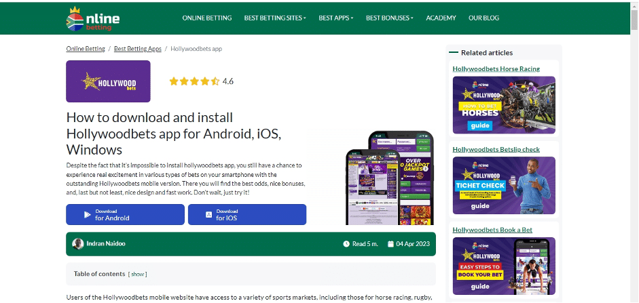Open the How to Bet Horses guide thumbnail
The width and height of the screenshot is (639, 303).
[504, 105]
